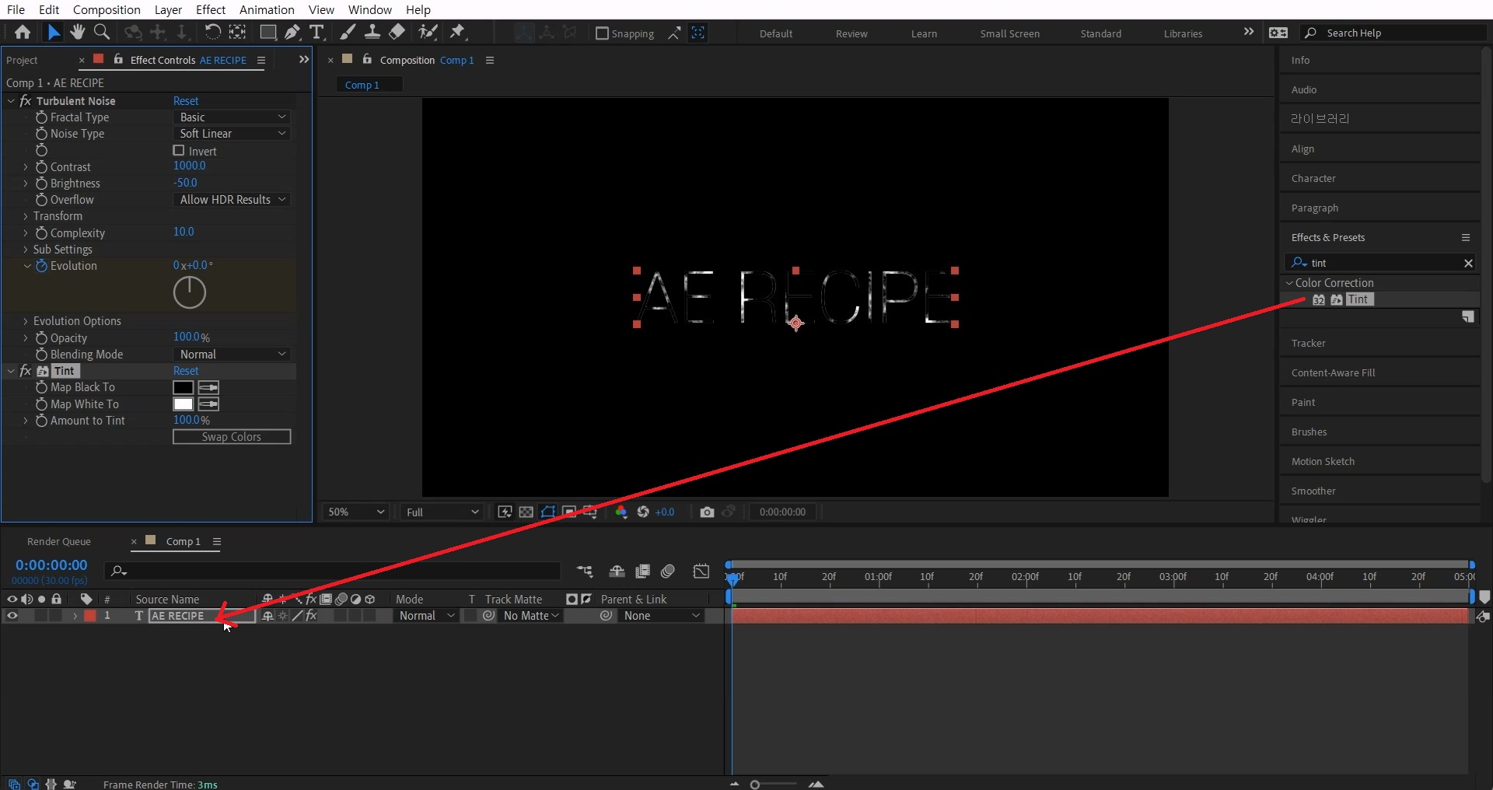The image size is (1493, 790).
Task: Toggle Tint effect fx switch
Action: click(x=26, y=371)
